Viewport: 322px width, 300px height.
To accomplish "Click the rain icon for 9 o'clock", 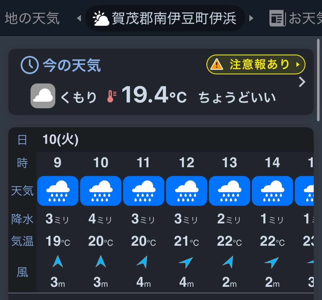I will 58,191.
